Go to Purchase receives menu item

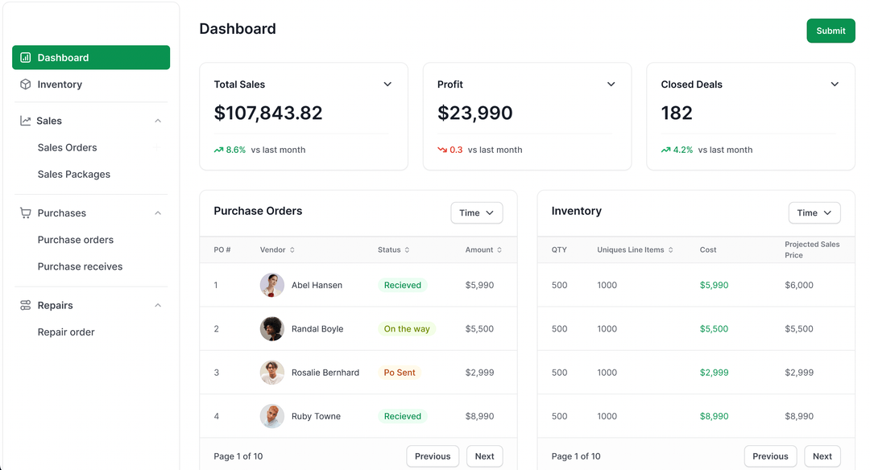[x=80, y=266]
